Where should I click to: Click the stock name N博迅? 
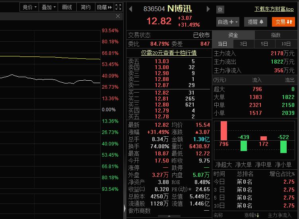[180, 9]
